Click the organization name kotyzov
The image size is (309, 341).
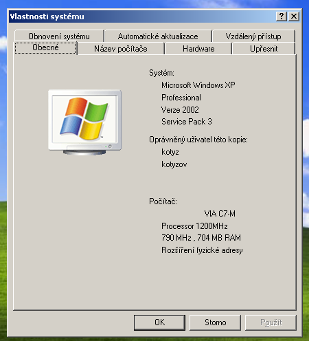(x=174, y=164)
